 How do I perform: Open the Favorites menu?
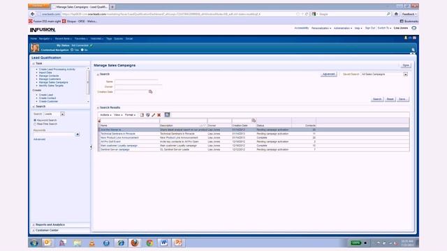tap(81, 39)
